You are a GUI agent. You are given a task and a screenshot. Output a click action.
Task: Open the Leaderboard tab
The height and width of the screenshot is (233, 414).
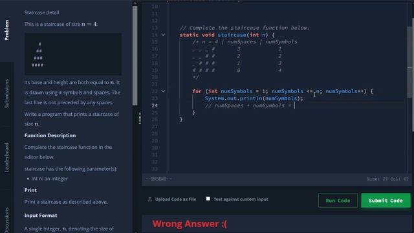tap(7, 157)
